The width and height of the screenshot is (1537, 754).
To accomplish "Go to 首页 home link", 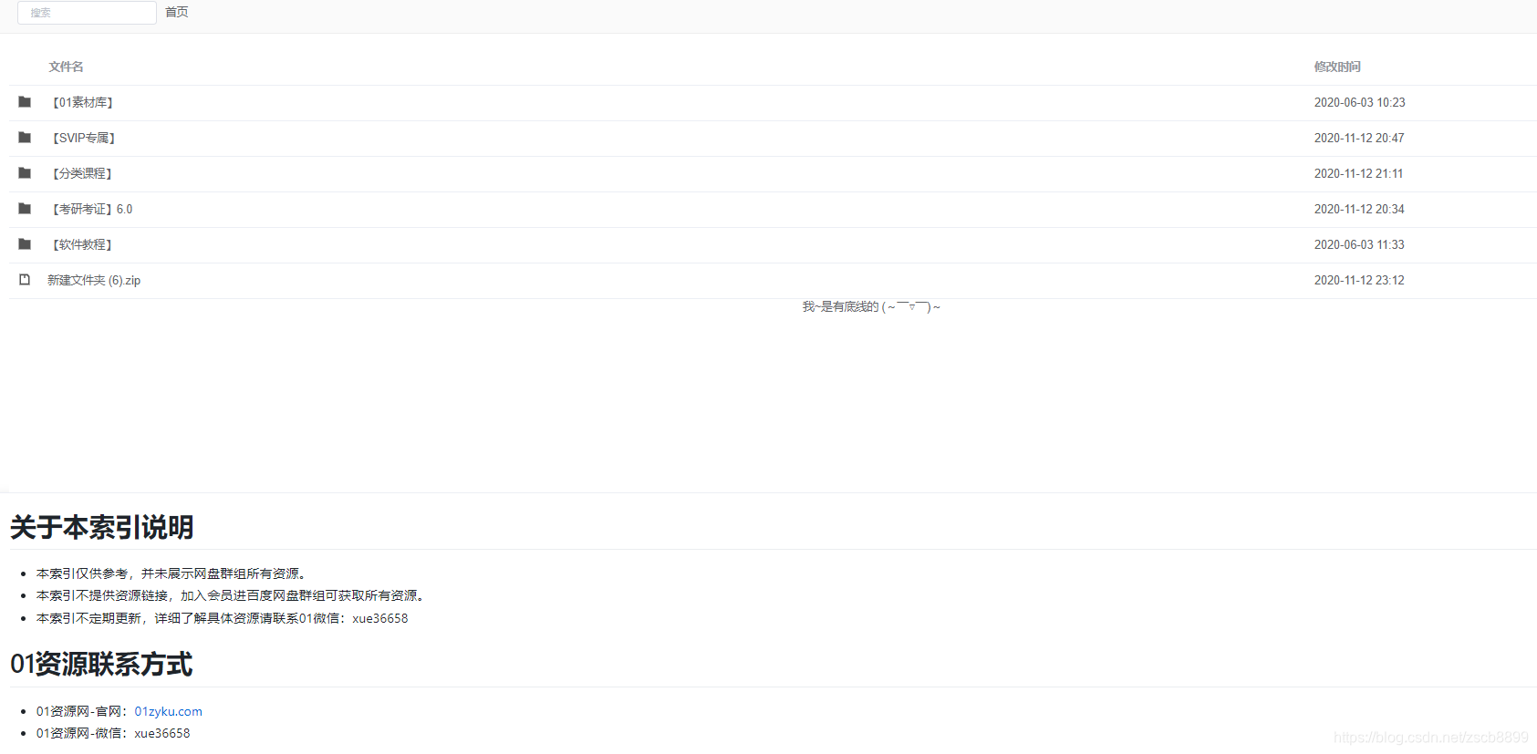I will coord(177,13).
